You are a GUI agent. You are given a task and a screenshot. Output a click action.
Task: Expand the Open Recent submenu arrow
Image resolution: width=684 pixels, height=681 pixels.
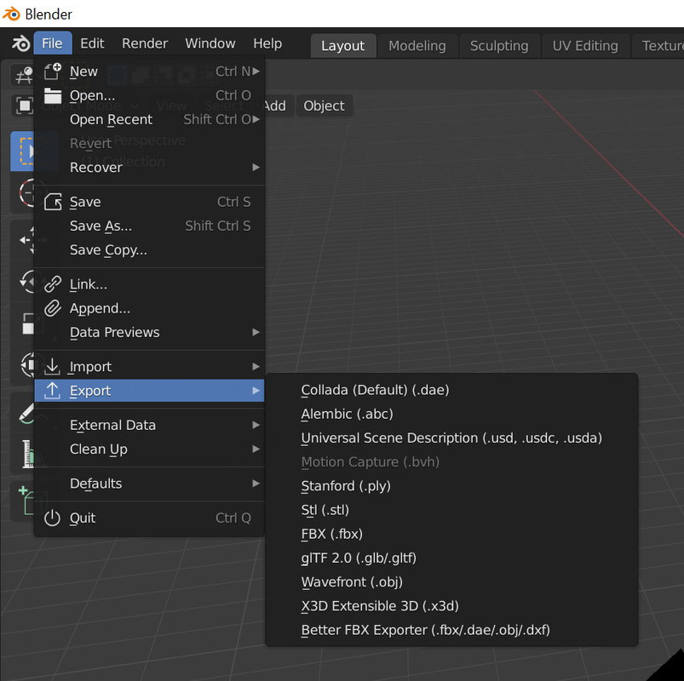(256, 119)
